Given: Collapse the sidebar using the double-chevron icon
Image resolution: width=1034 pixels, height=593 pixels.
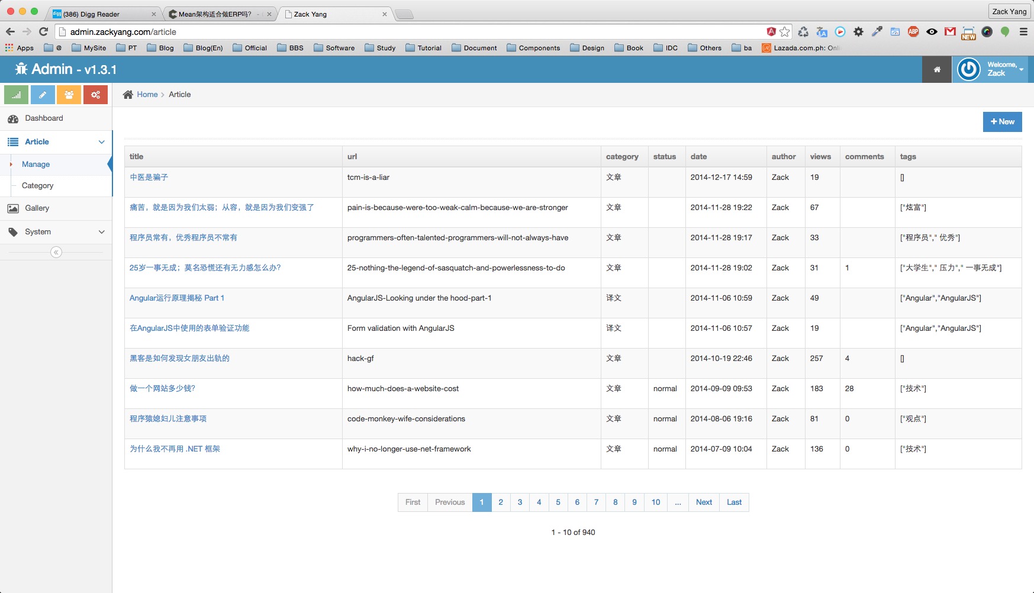Looking at the screenshot, I should 56,253.
